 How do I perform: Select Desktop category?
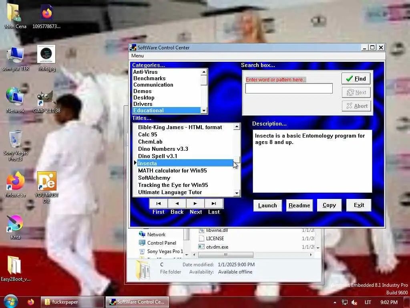166,97
